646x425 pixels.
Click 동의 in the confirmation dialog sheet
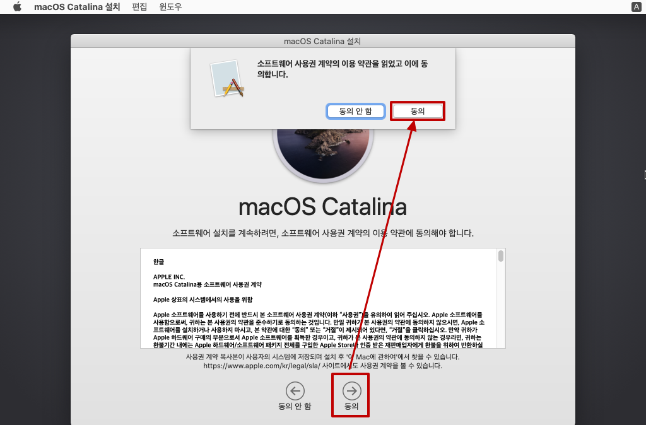click(418, 111)
